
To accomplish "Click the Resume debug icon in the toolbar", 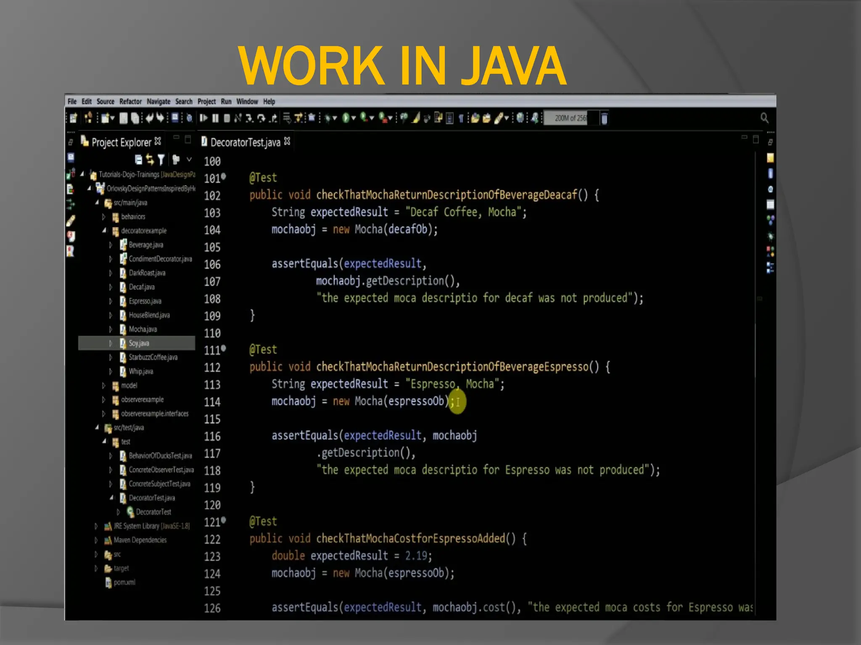I will pyautogui.click(x=203, y=118).
